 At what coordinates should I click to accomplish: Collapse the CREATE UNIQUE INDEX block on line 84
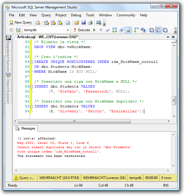[32, 62]
